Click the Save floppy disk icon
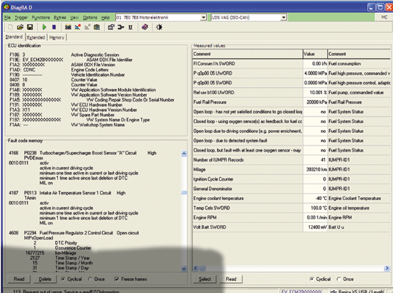 [x=30, y=27]
